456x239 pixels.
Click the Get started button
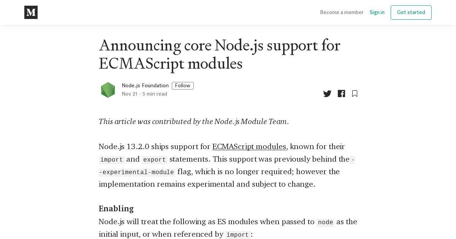411,13
